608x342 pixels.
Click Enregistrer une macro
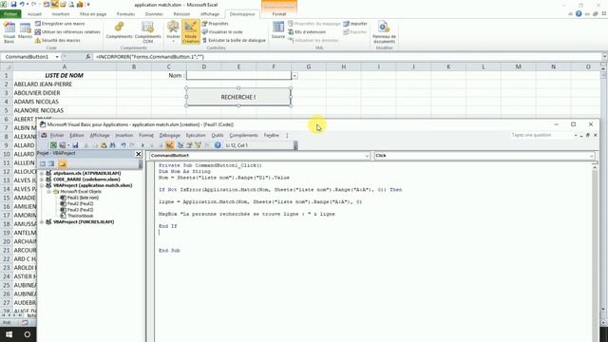tap(59, 24)
